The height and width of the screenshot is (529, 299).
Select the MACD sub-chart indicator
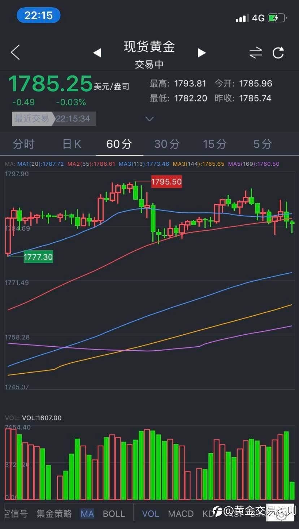pos(181,513)
